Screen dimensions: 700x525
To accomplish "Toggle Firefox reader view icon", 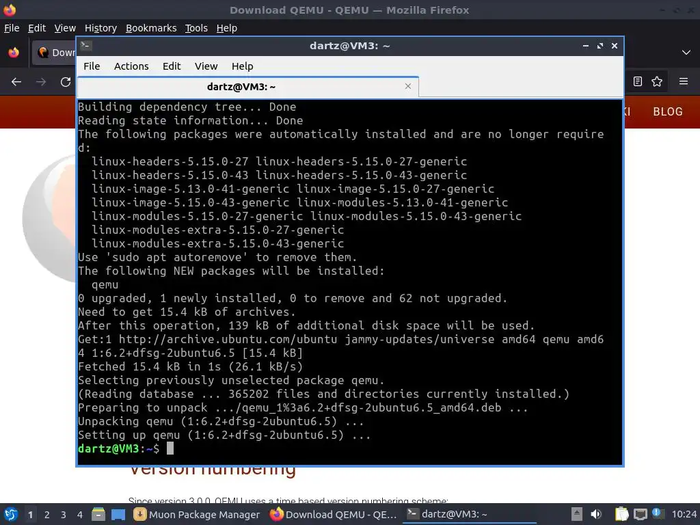I will [638, 81].
